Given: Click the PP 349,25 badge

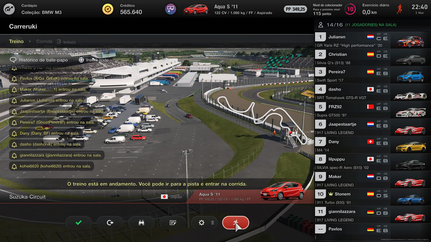Looking at the screenshot, I should coord(295,9).
